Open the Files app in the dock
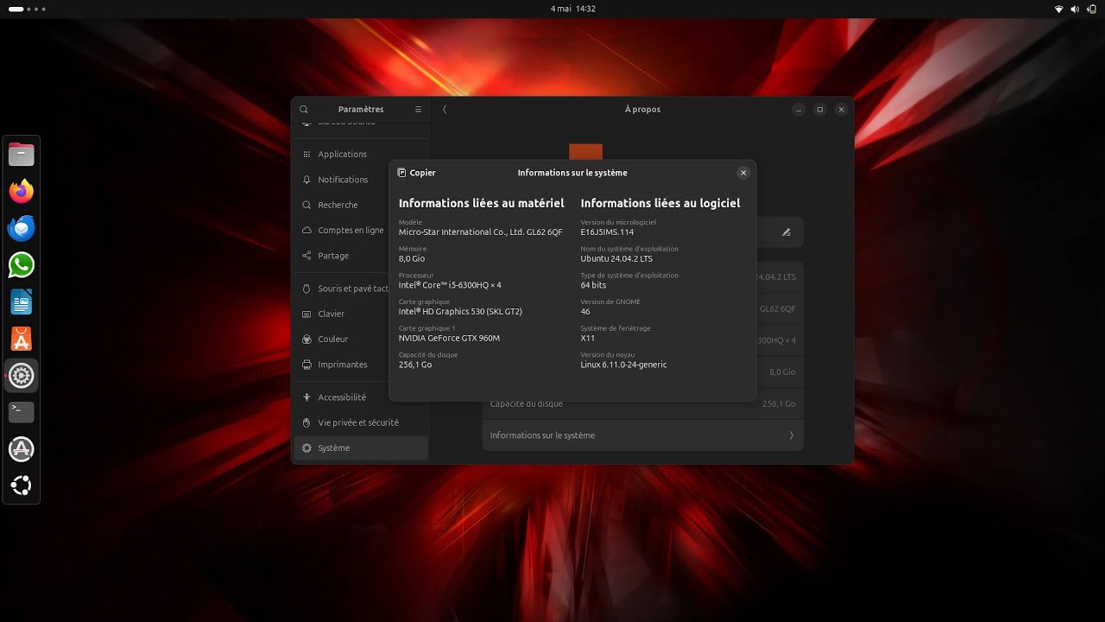The height and width of the screenshot is (622, 1105). pos(22,155)
